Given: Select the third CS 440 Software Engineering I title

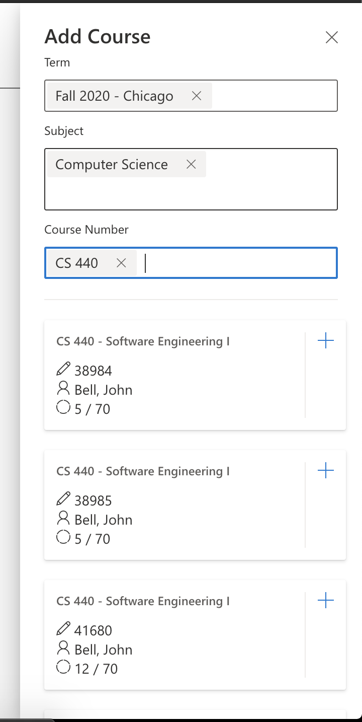Looking at the screenshot, I should [x=143, y=601].
